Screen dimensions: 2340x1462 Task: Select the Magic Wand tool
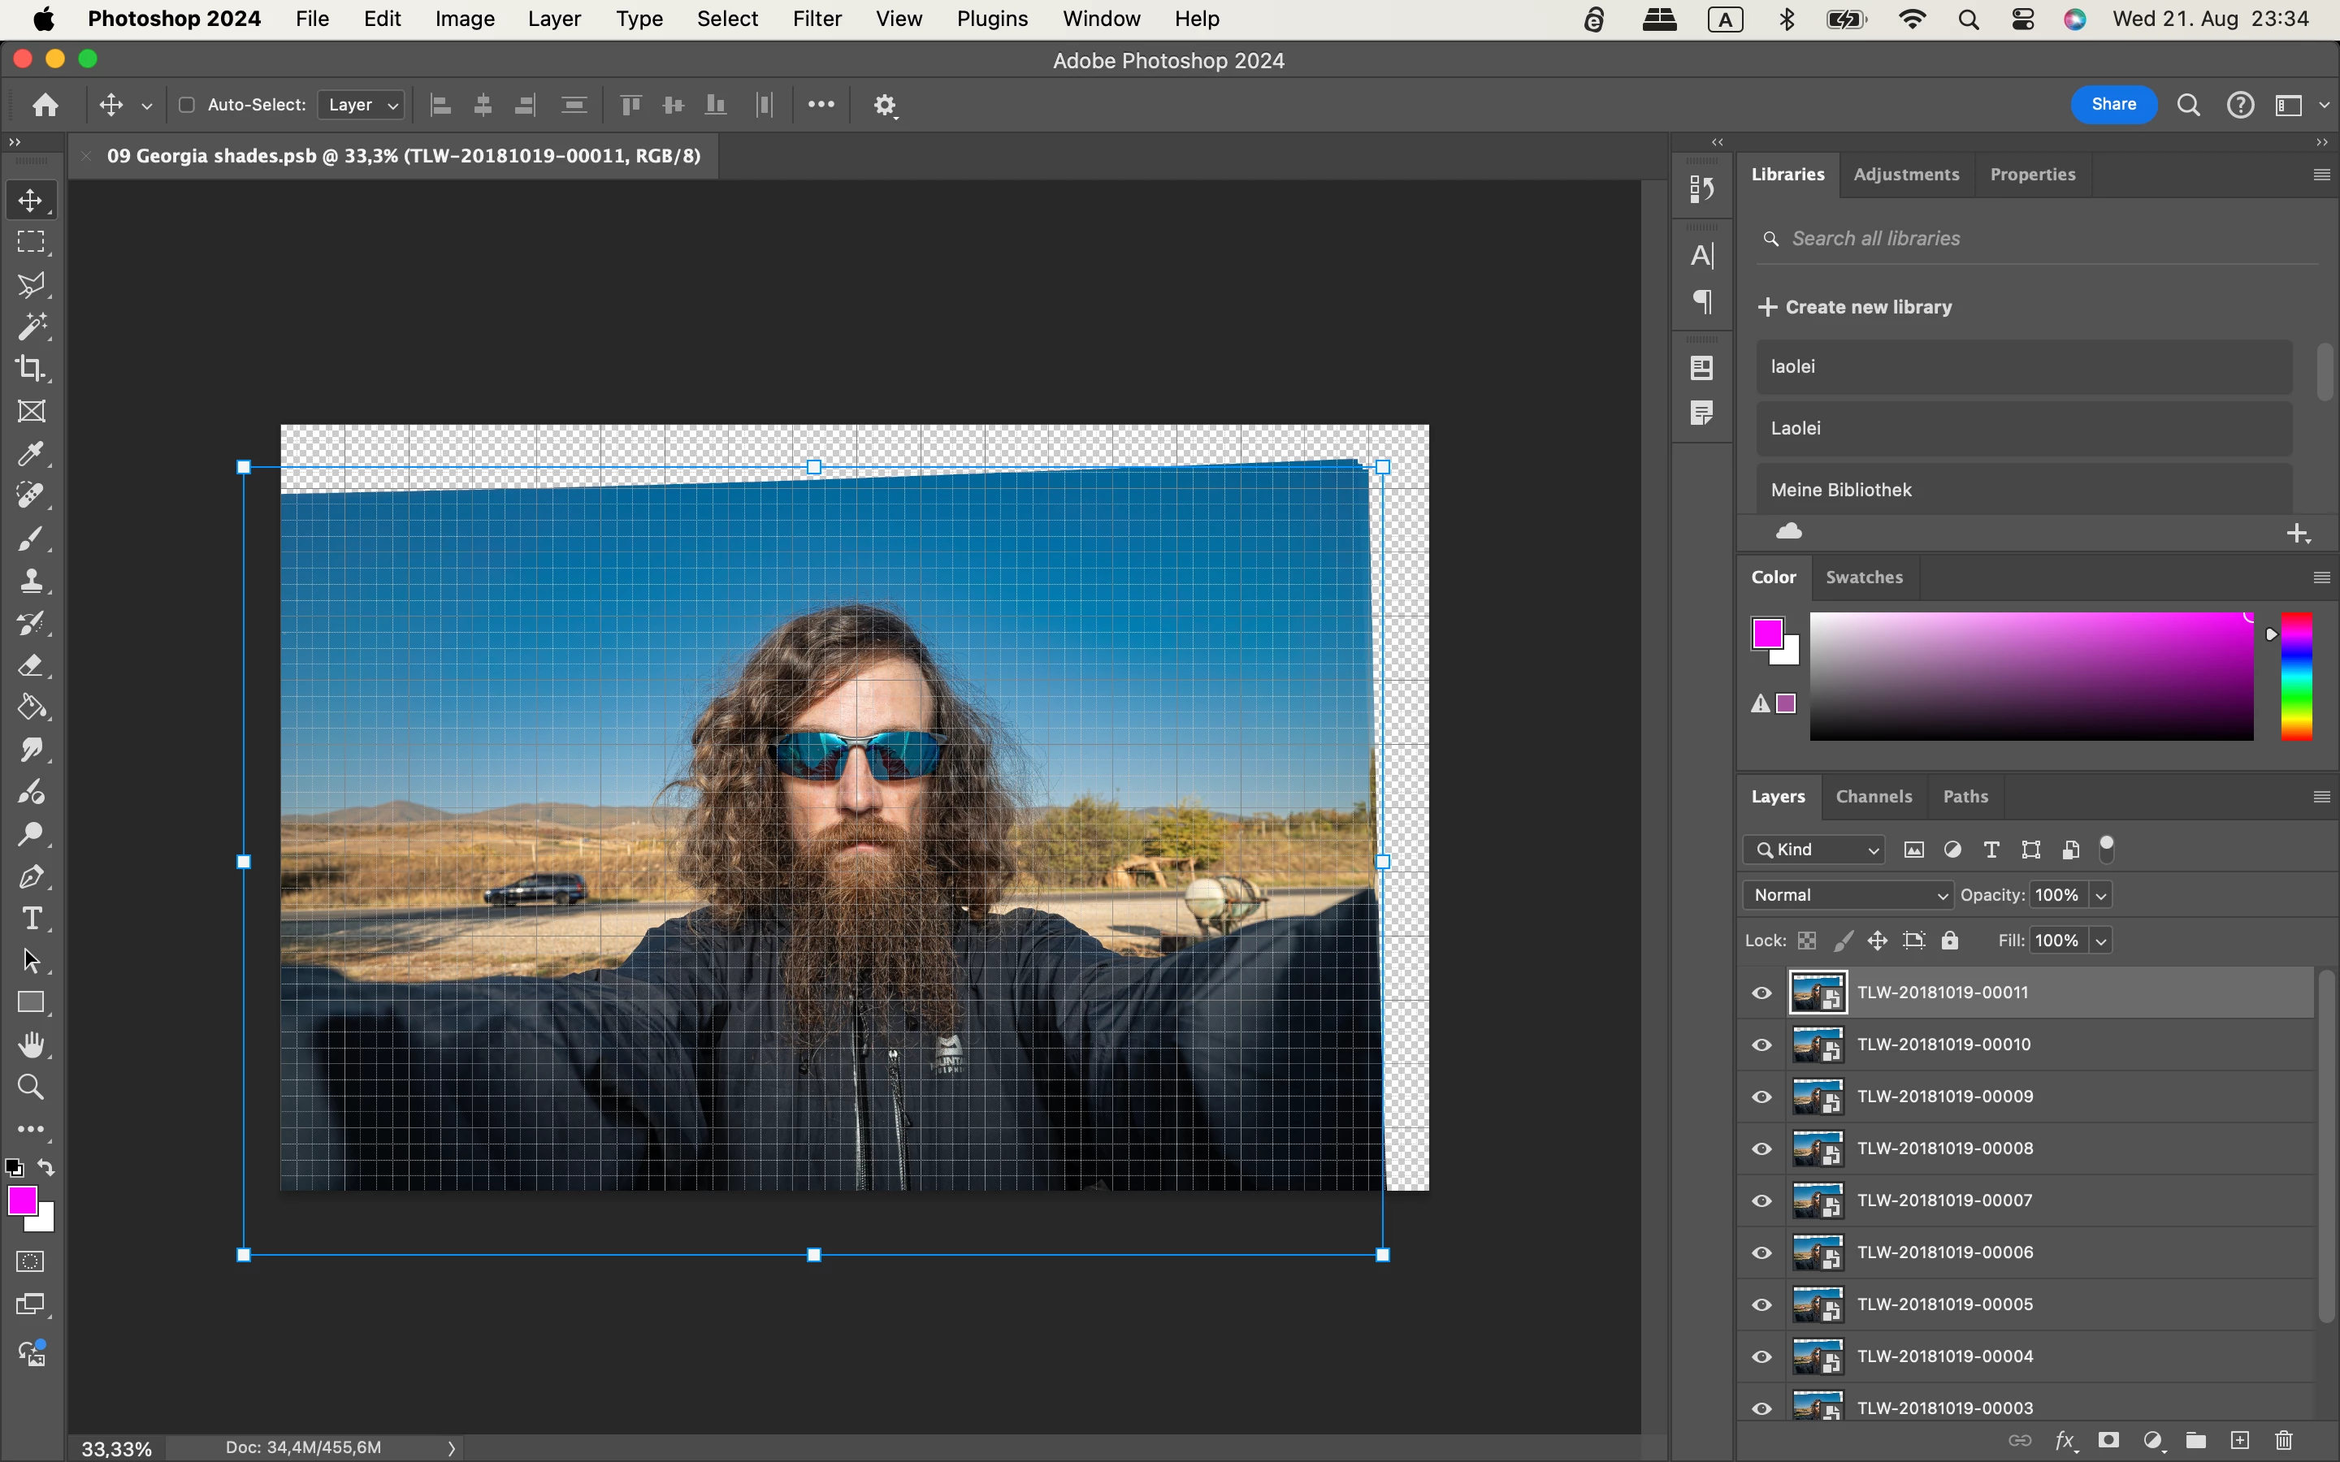point(31,327)
